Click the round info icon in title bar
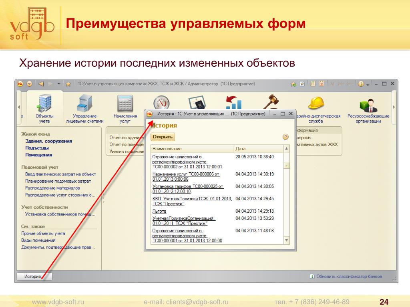The height and width of the screenshot is (307, 410). tap(361, 84)
